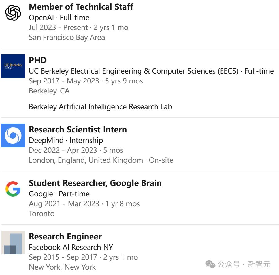The height and width of the screenshot is (275, 279).
Task: Open Facebook AI Research NY company text
Action: tap(71, 247)
